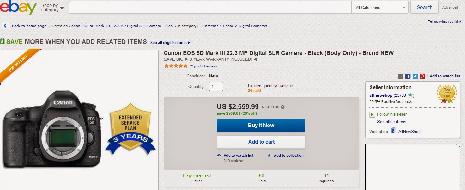Click the five-star product rating

pos(176,66)
